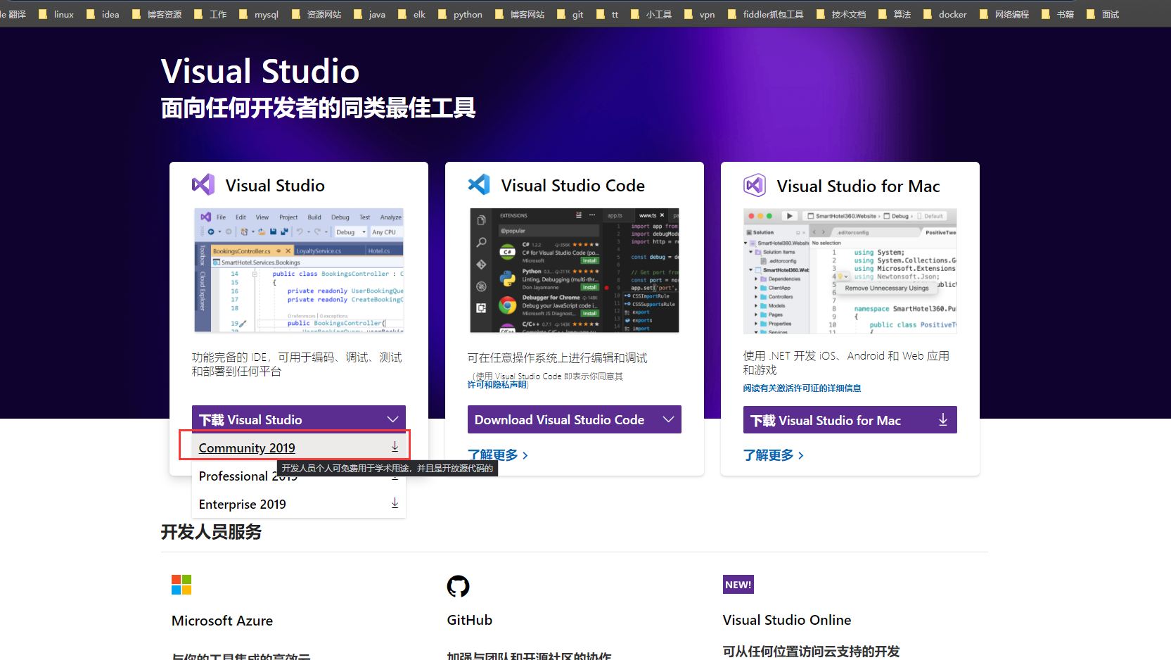Click the Microsoft Azure four-color logo

pyautogui.click(x=181, y=585)
